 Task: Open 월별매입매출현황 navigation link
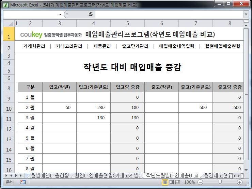coord(223,46)
